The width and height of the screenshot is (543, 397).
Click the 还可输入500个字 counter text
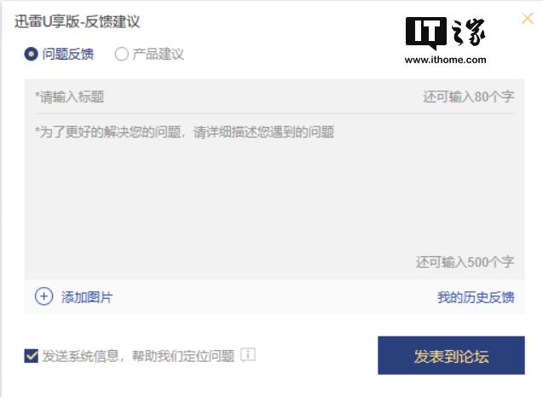[x=465, y=262]
